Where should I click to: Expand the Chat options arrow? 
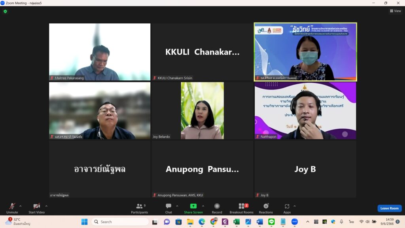click(x=177, y=206)
